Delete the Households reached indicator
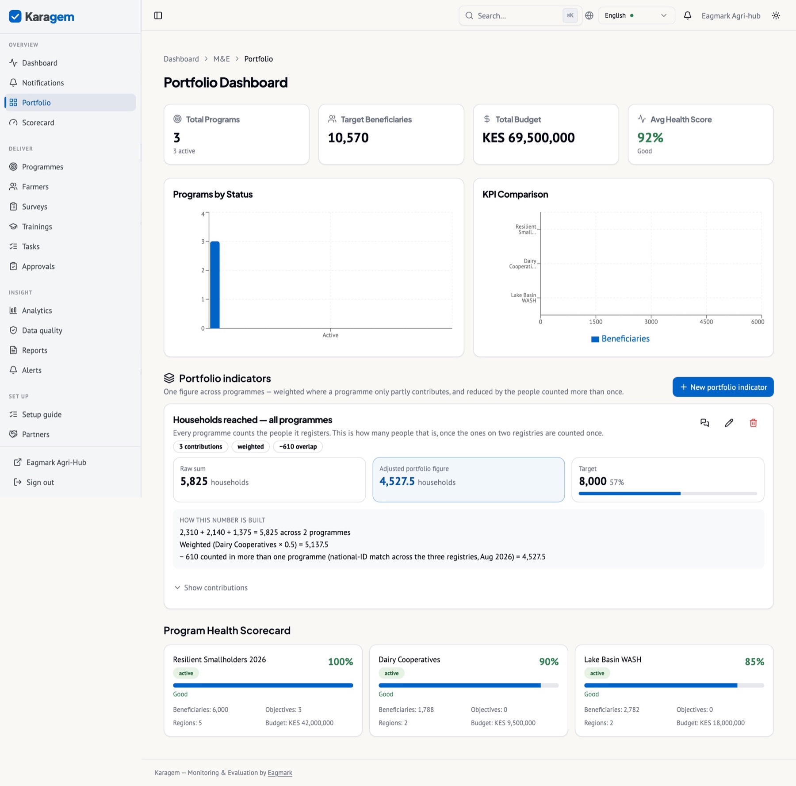Image resolution: width=796 pixels, height=786 pixels. [753, 423]
